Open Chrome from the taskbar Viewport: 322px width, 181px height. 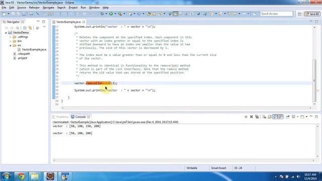click(21, 176)
